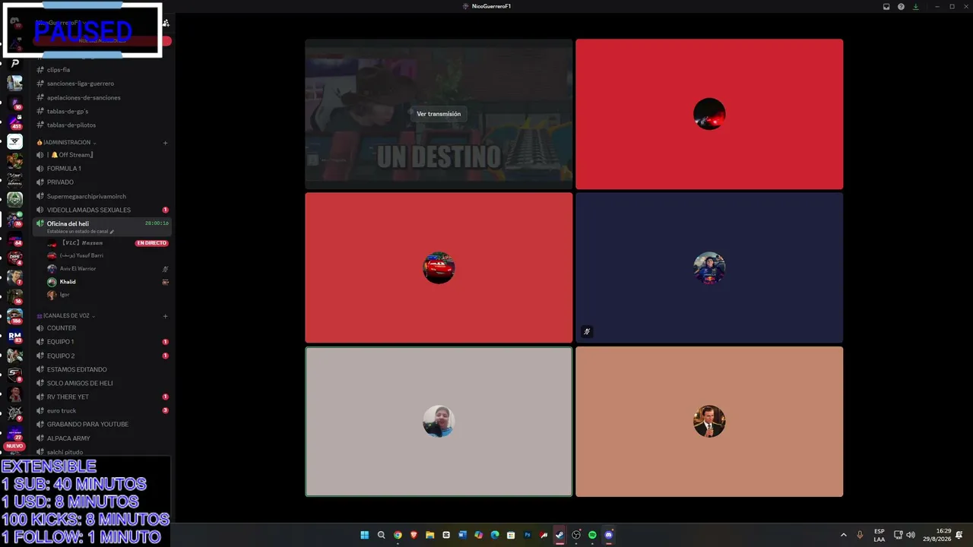Jump to new mentions via NUEVO pill
The image size is (973, 547).
(15, 446)
